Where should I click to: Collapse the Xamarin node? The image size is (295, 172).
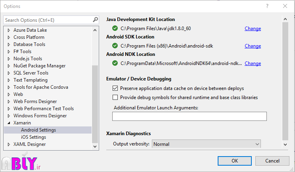pyautogui.click(x=9, y=123)
